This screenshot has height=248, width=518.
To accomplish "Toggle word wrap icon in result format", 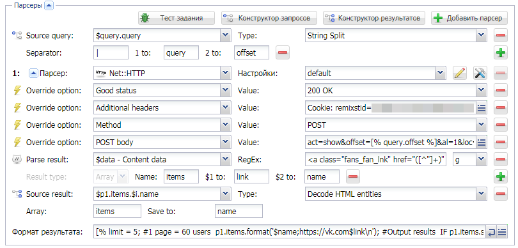I will [492, 232].
